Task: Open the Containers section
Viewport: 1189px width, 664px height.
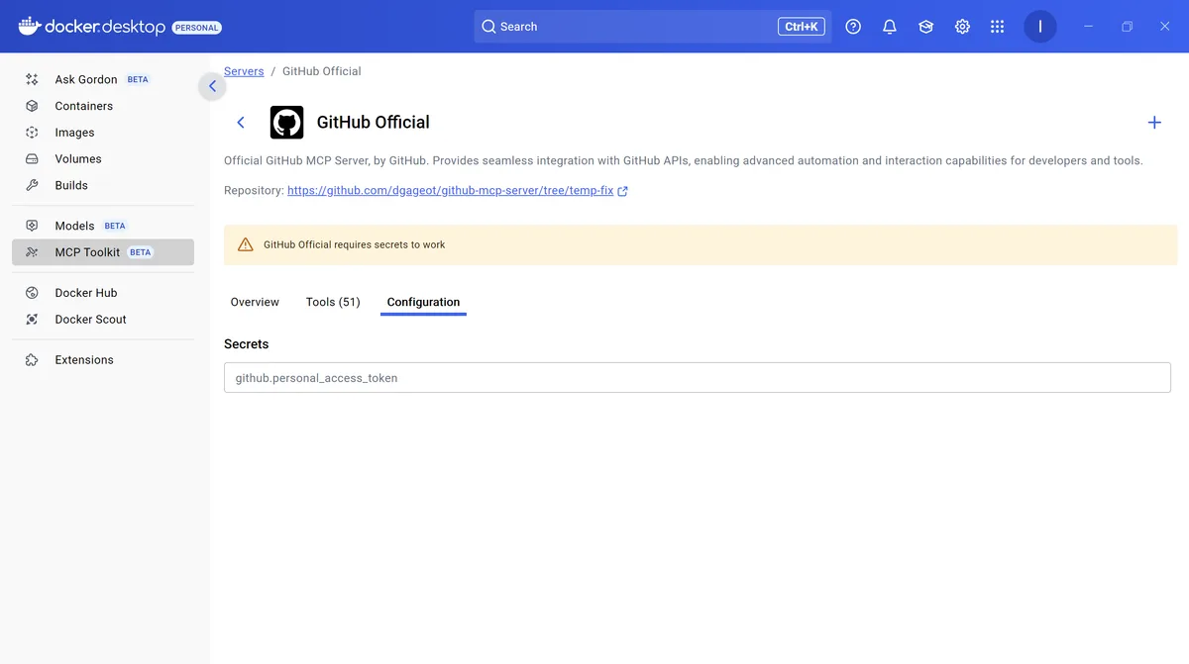Action: [x=103, y=106]
